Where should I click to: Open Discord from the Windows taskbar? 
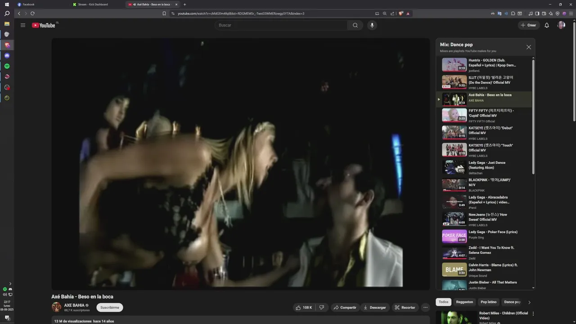[x=7, y=55]
